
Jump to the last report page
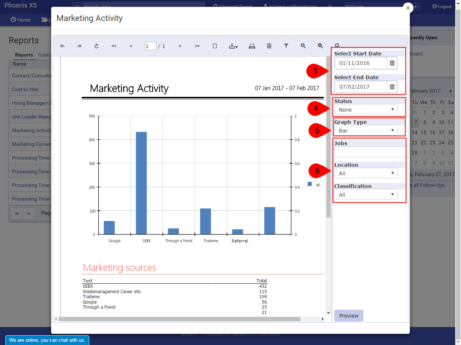pyautogui.click(x=197, y=46)
